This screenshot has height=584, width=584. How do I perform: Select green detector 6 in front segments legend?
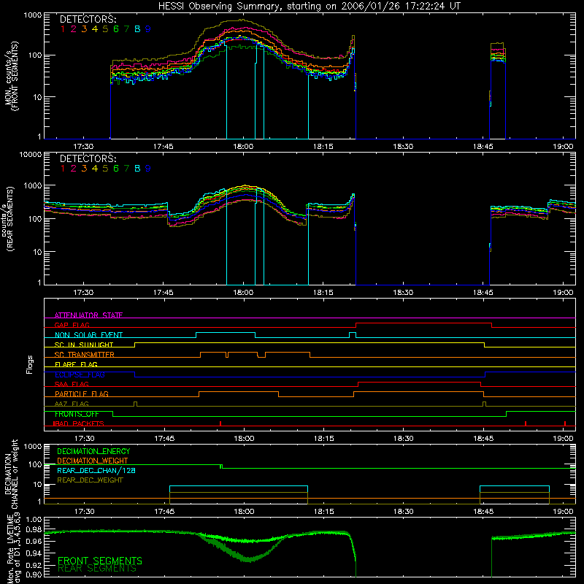[116, 29]
